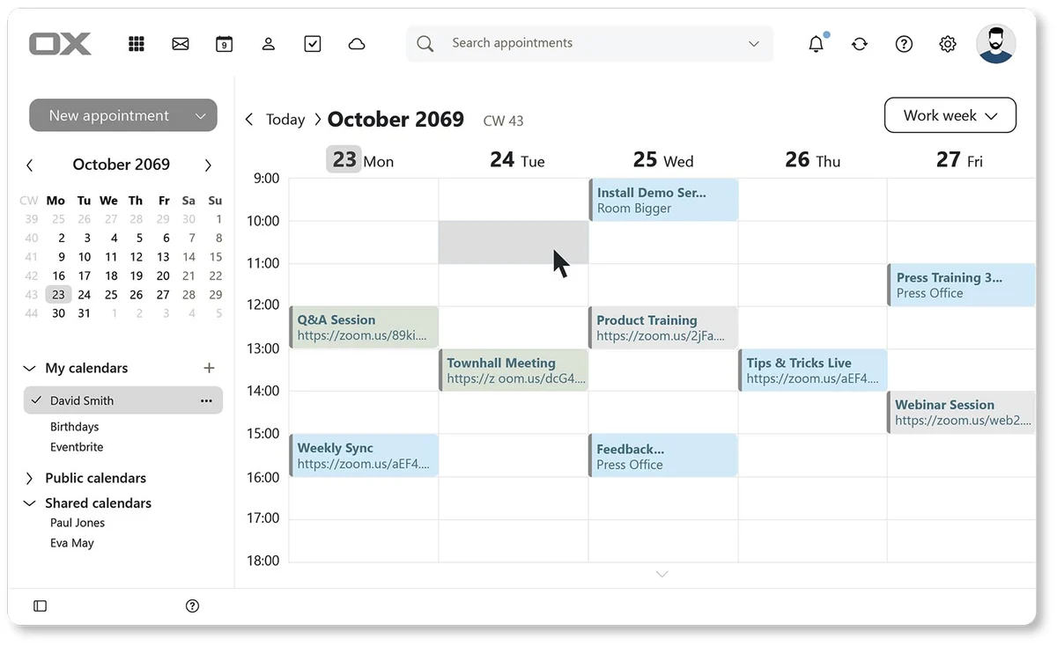Screen dimensions: 1057x646
Task: Open the settings gear
Action: pyautogui.click(x=947, y=43)
